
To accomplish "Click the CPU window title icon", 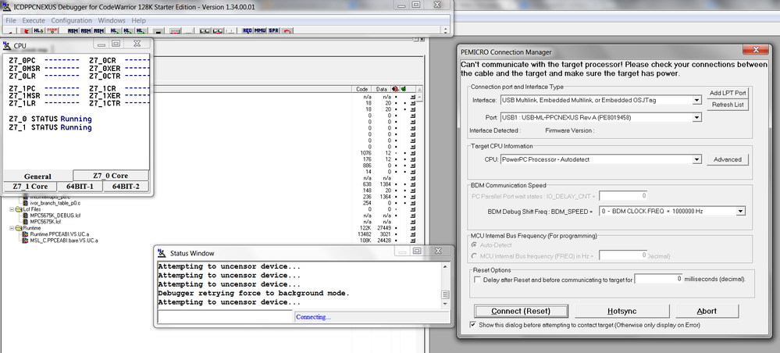I will tap(7, 45).
